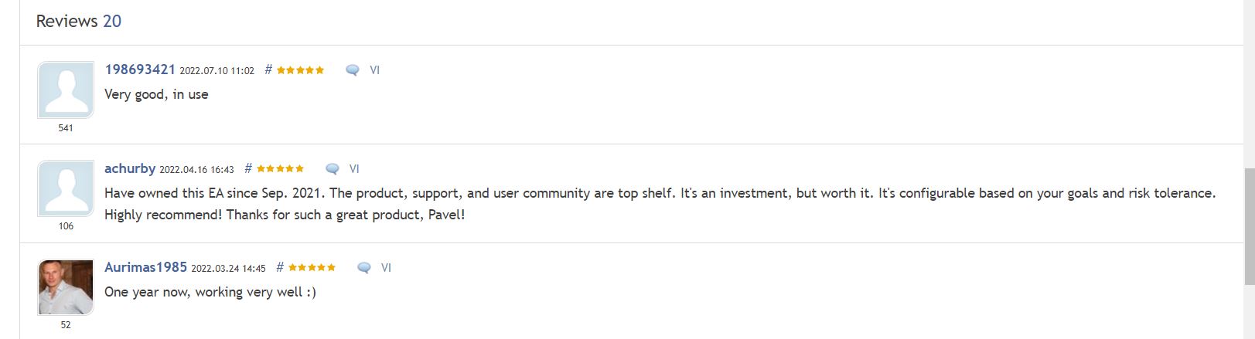This screenshot has height=339, width=1255.
Task: Open user 198693421's profile link
Action: (x=140, y=69)
